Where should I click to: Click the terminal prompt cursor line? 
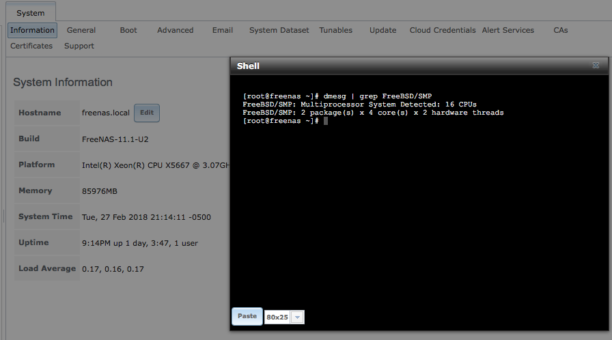click(x=286, y=121)
